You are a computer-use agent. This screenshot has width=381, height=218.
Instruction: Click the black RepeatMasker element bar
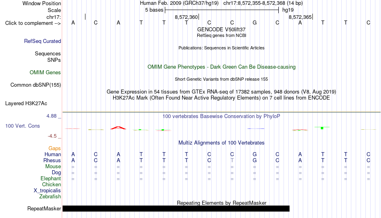pos(176,208)
